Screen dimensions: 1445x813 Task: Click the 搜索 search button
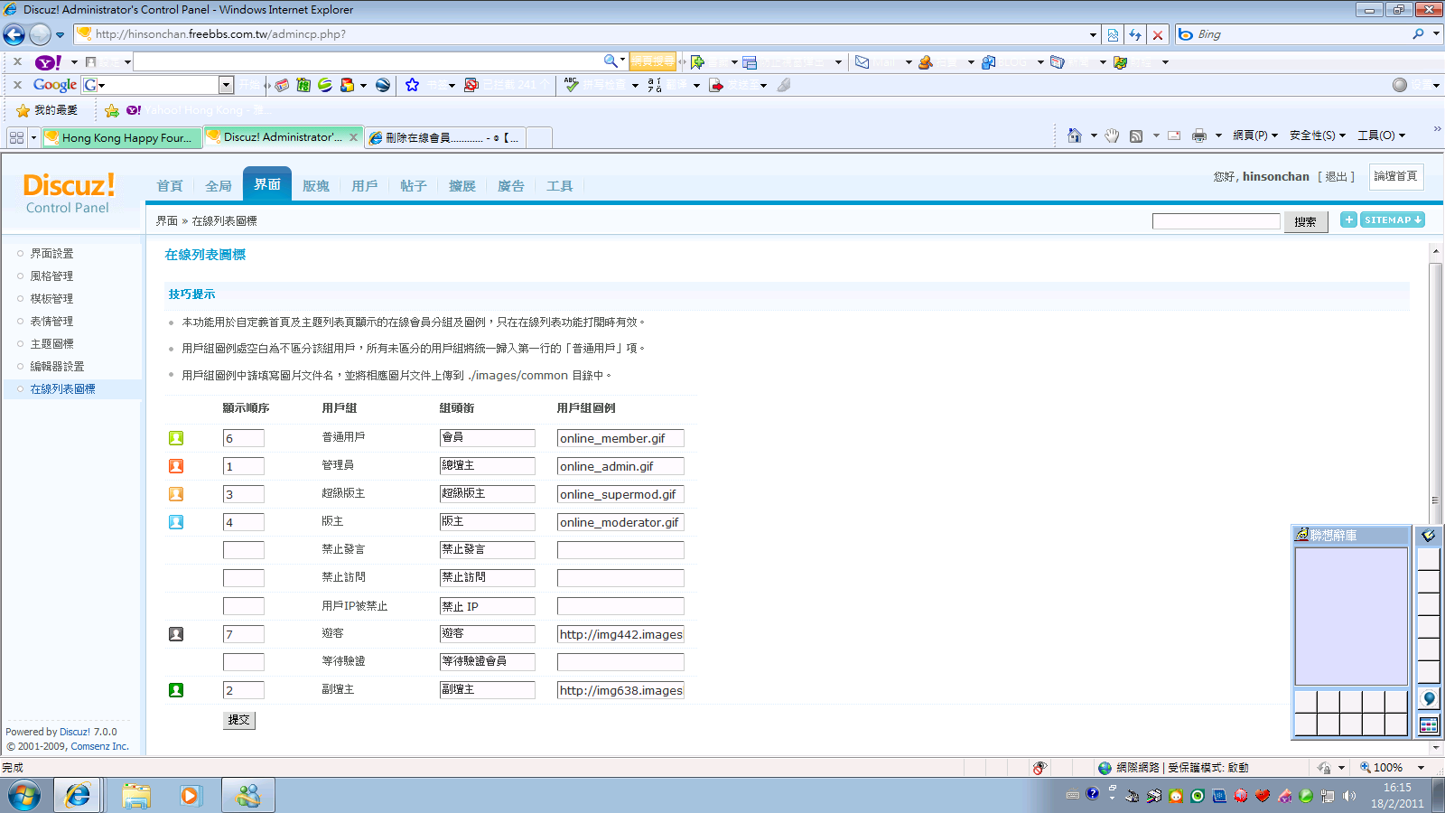tap(1305, 222)
